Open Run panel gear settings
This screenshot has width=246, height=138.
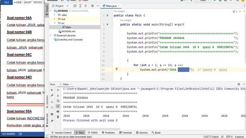[x=239, y=84]
